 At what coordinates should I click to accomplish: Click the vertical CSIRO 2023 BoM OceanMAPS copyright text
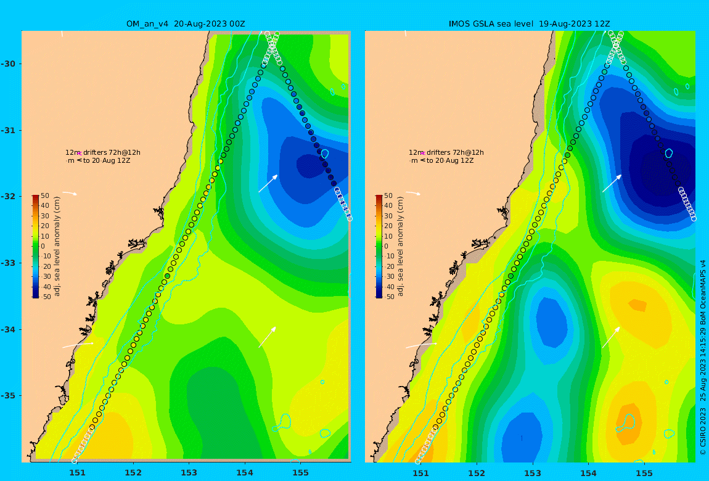pyautogui.click(x=703, y=357)
